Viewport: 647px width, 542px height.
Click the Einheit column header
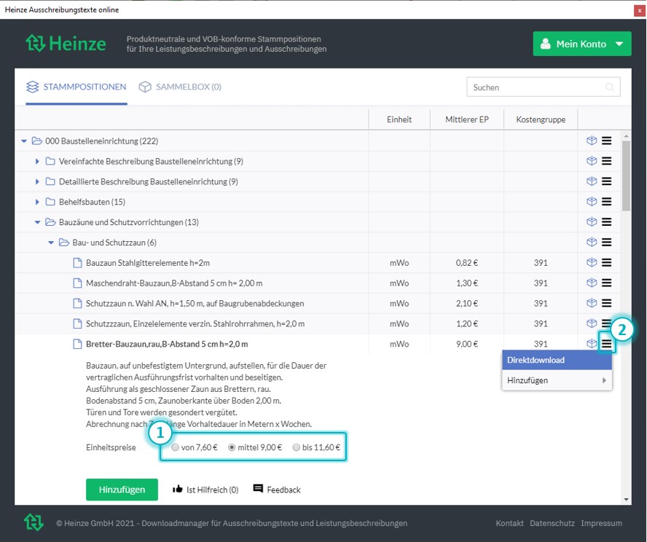399,119
